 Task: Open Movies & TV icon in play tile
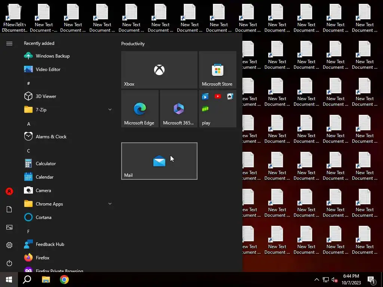click(x=205, y=97)
